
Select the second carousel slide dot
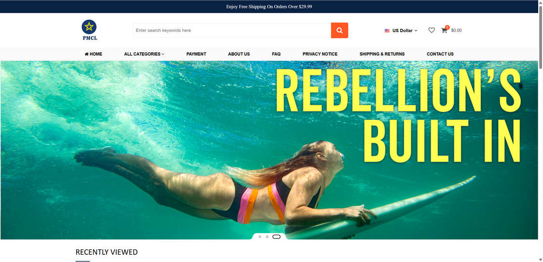[267, 237]
